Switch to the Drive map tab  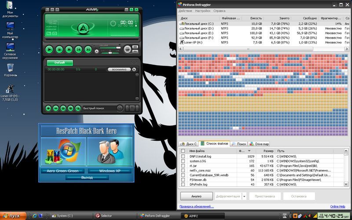(x=260, y=144)
